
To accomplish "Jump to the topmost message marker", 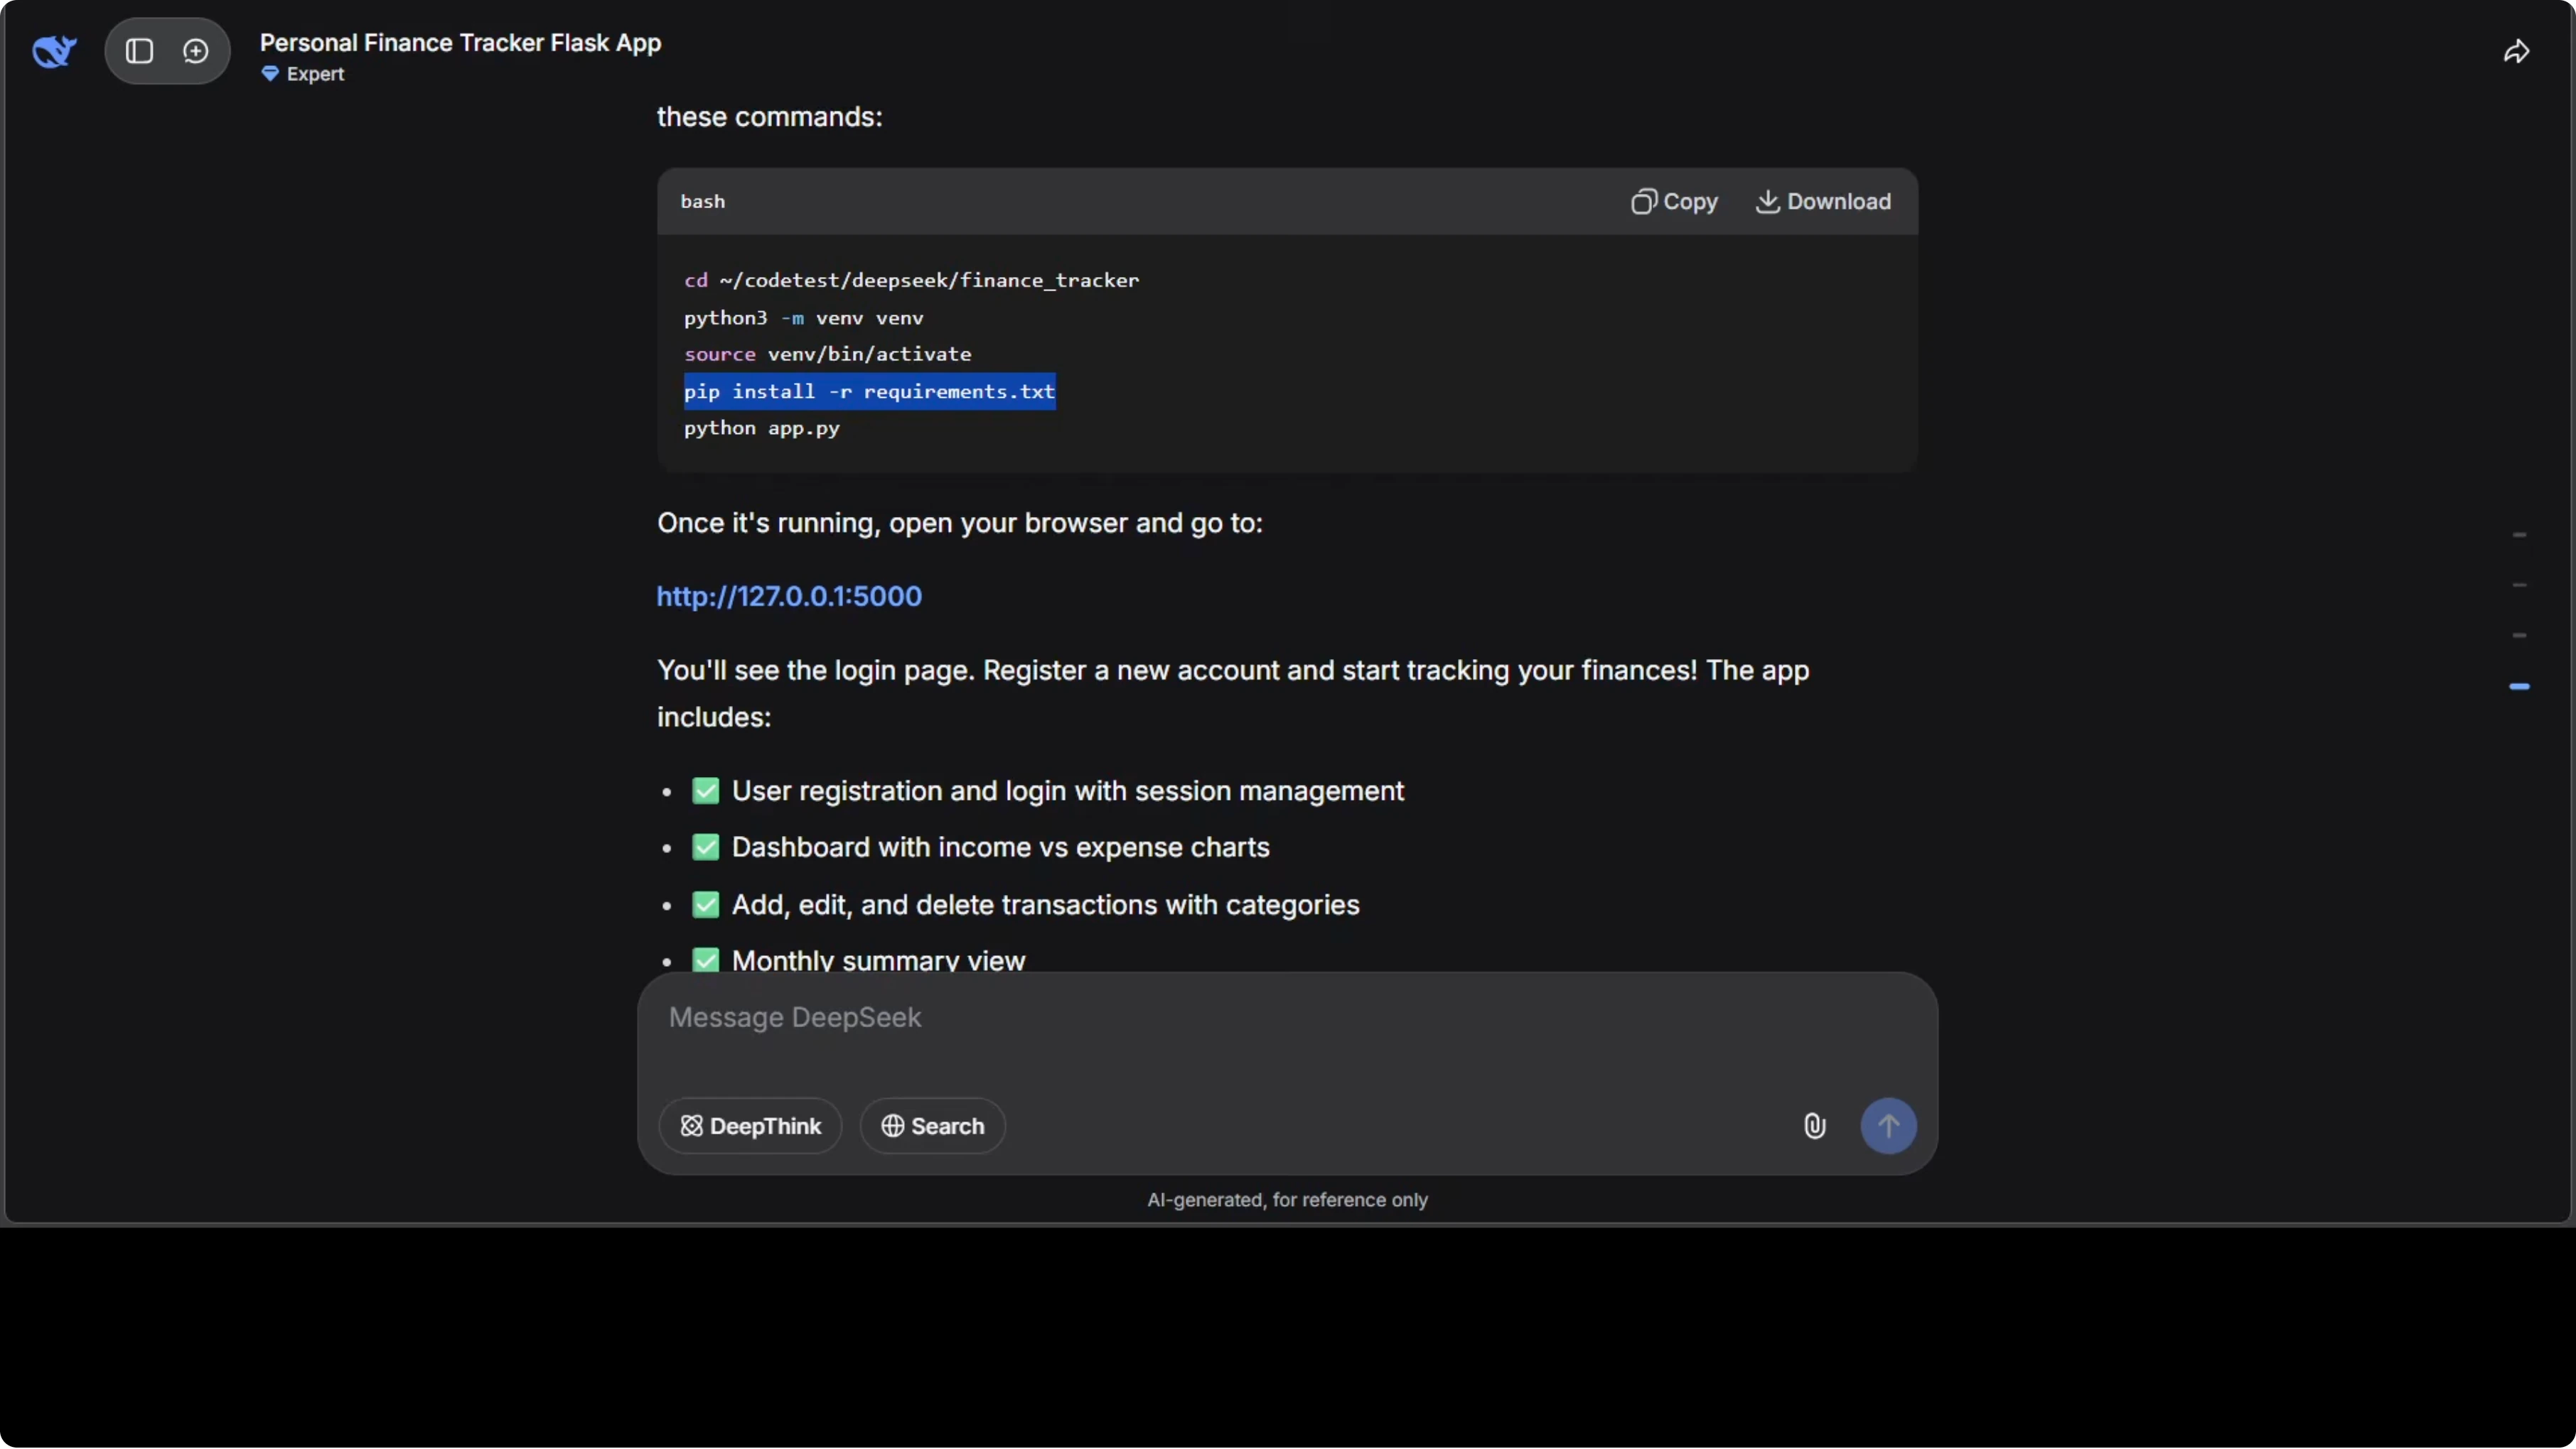I will pyautogui.click(x=2519, y=536).
